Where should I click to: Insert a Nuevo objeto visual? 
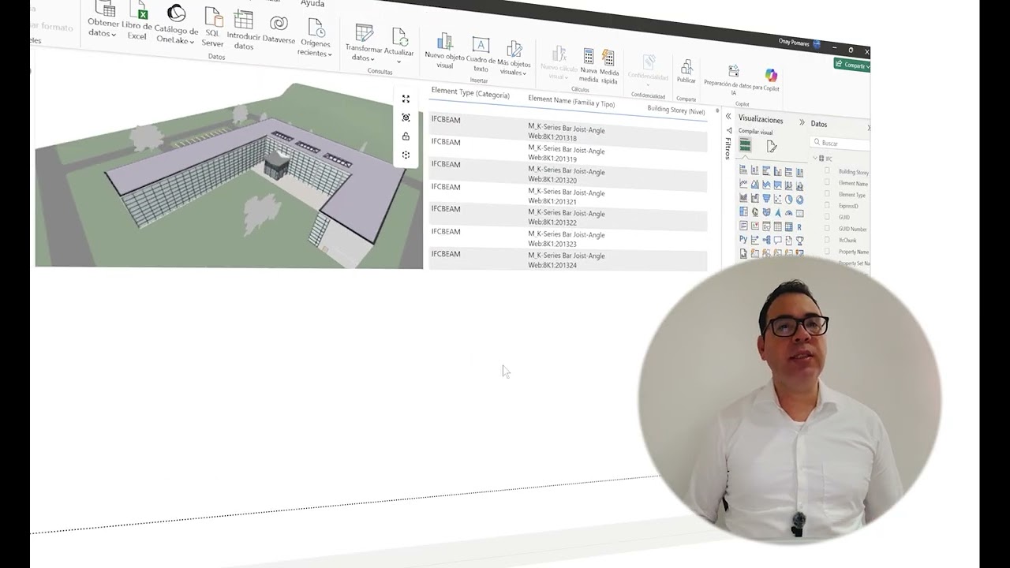coord(445,50)
